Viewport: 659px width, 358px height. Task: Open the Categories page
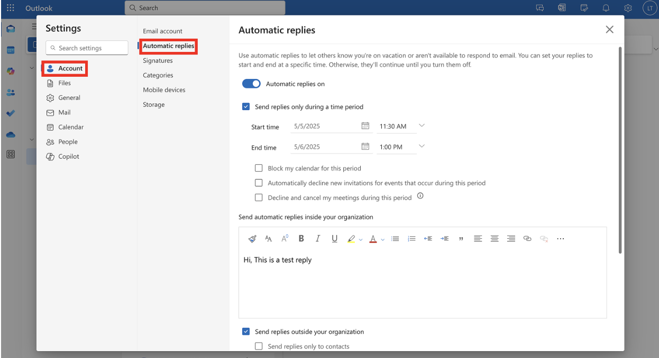158,75
